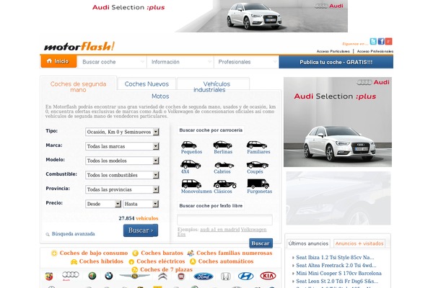Click the Audi four-rings brand logo

tap(71, 275)
